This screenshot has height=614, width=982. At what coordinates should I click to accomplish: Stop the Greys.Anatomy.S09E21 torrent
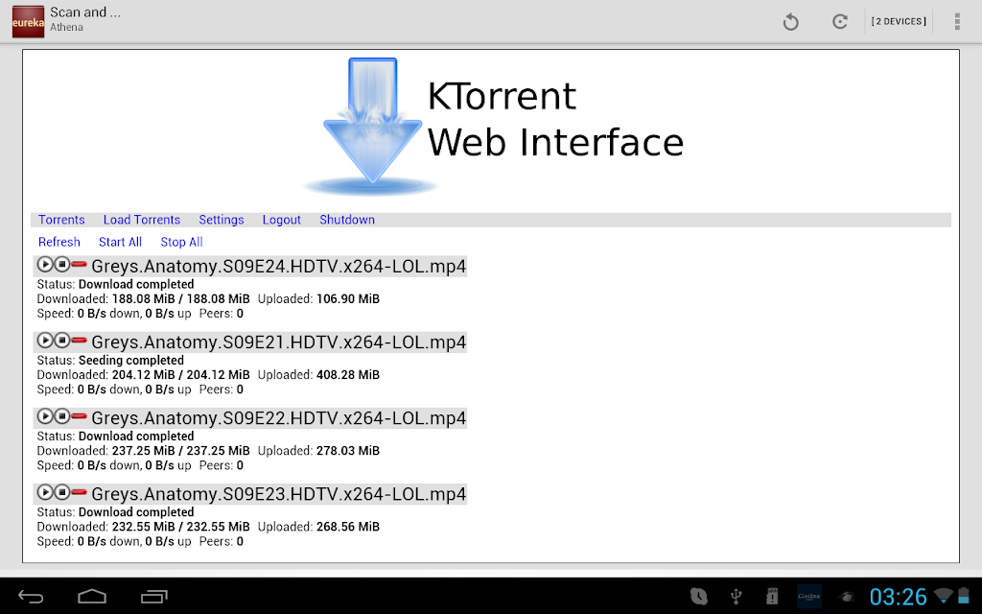(x=62, y=341)
